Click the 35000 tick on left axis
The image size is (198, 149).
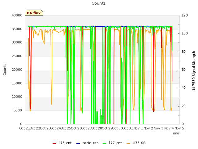pyautogui.click(x=17, y=29)
